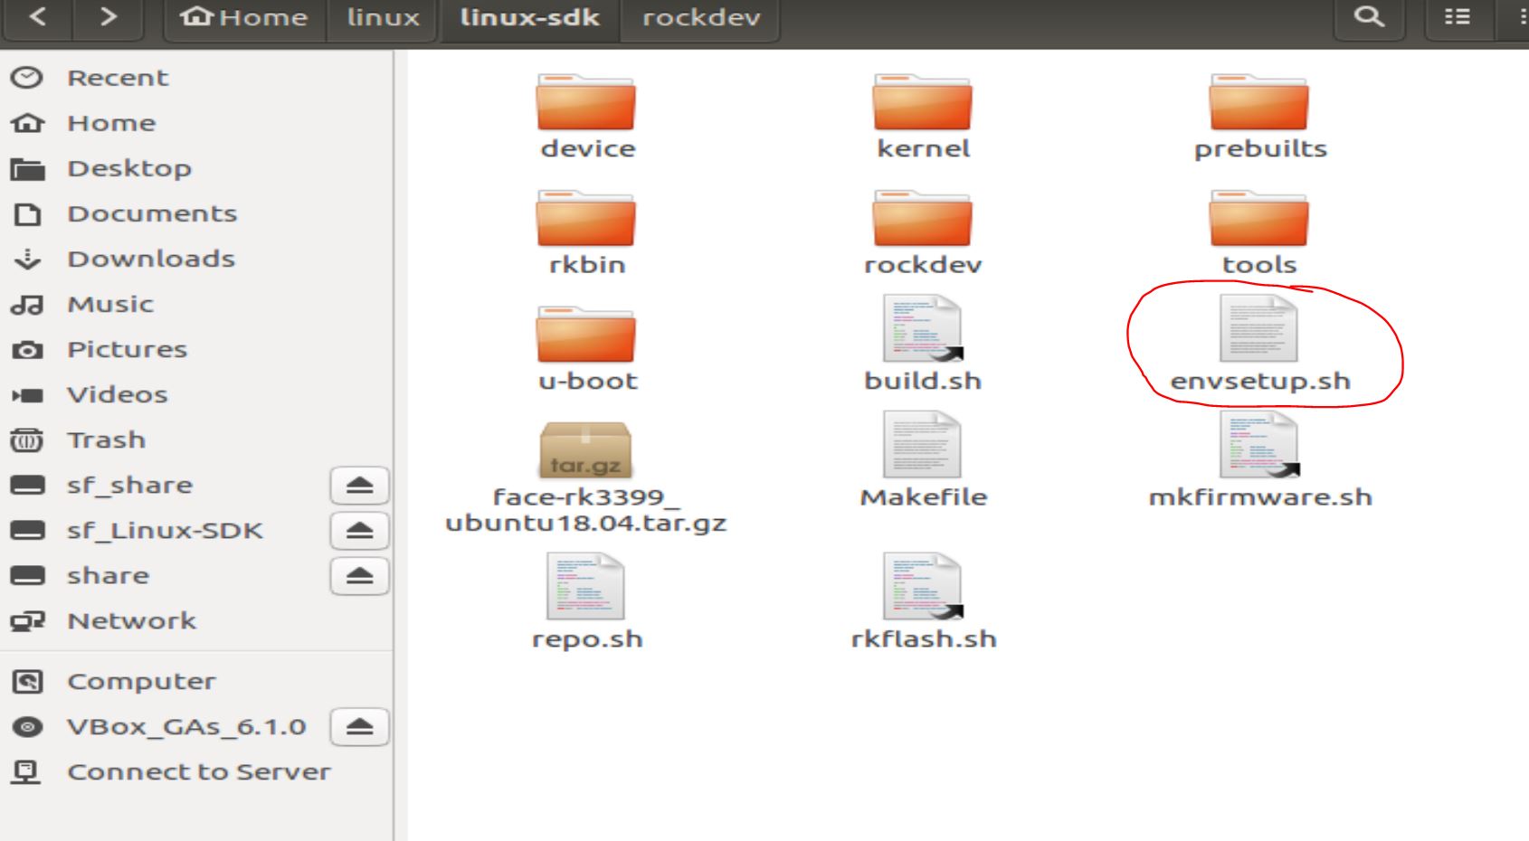The height and width of the screenshot is (841, 1529).
Task: Go back with the left arrow
Action: coord(38,16)
